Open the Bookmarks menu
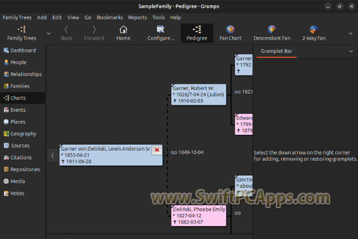The width and height of the screenshot is (358, 239). pos(109,17)
